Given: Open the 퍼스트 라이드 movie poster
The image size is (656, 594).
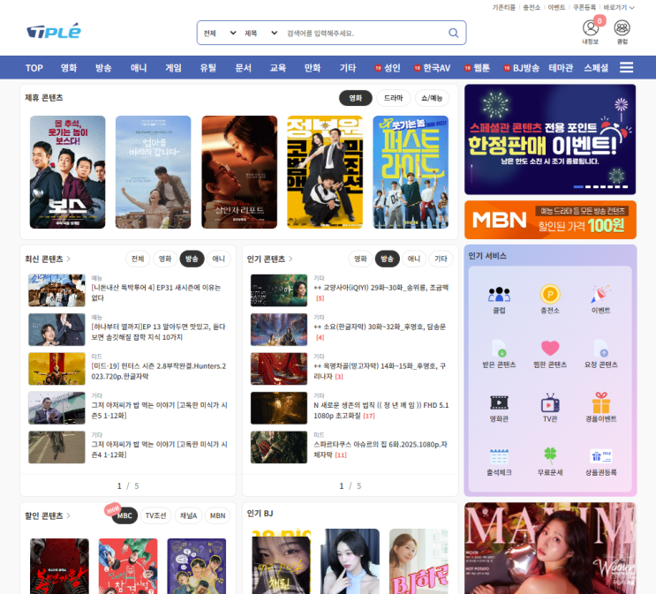Looking at the screenshot, I should [411, 172].
